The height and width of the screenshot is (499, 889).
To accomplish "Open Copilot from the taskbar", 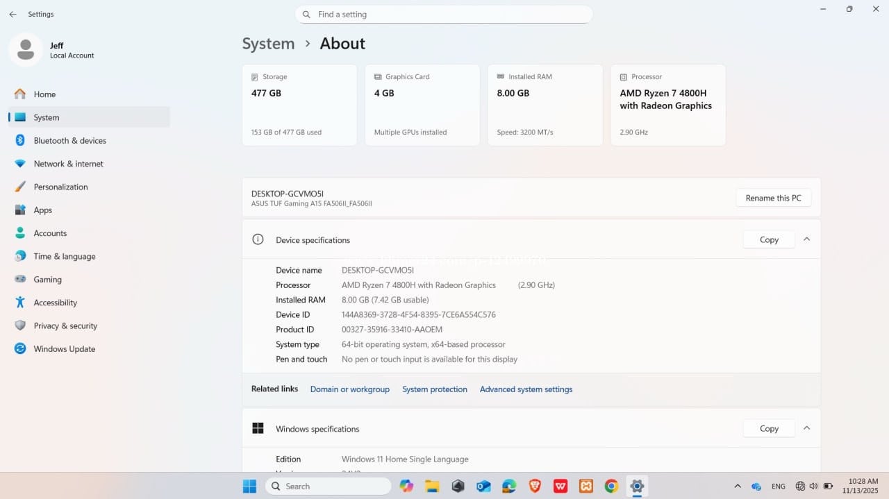I will [406, 487].
